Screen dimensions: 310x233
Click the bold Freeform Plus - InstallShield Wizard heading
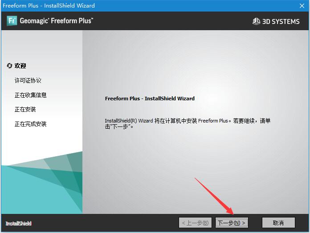(150, 99)
